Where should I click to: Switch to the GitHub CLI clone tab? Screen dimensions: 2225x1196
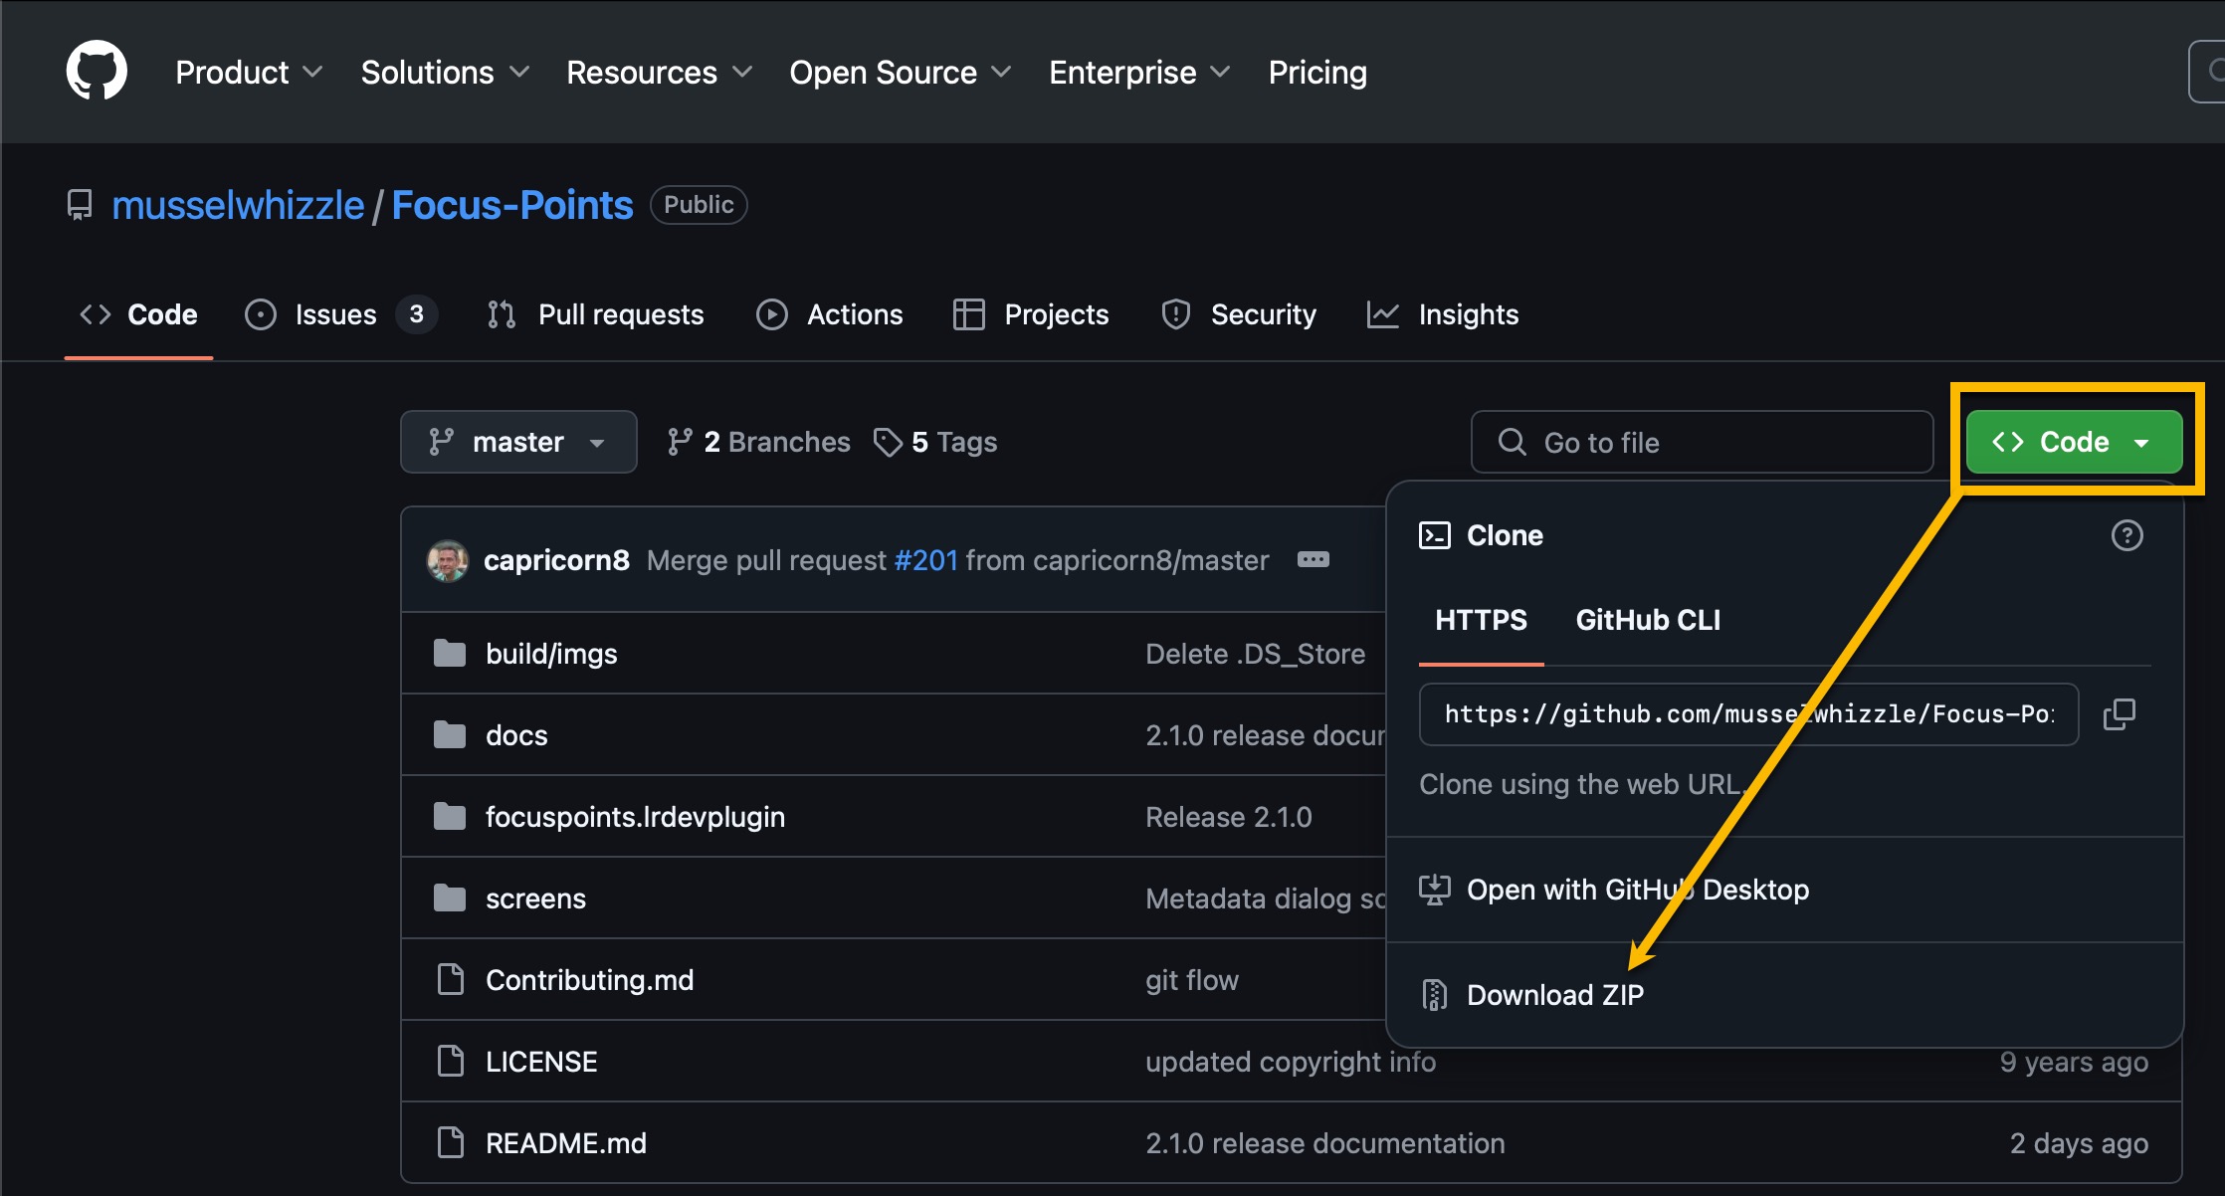click(1648, 621)
